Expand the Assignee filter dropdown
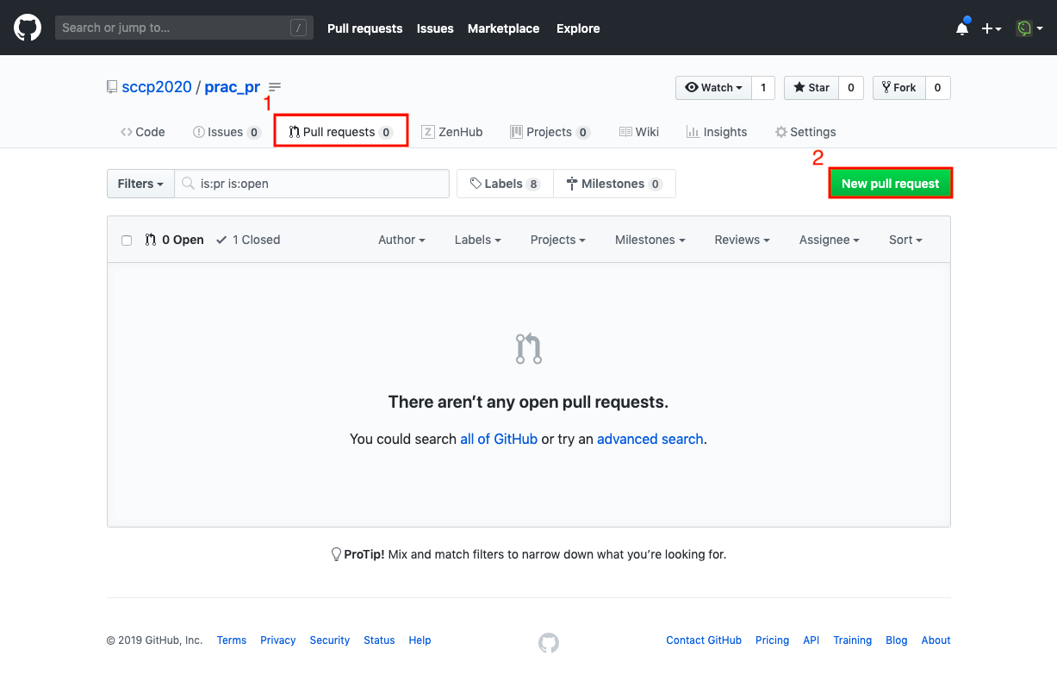The width and height of the screenshot is (1057, 687). click(x=829, y=240)
